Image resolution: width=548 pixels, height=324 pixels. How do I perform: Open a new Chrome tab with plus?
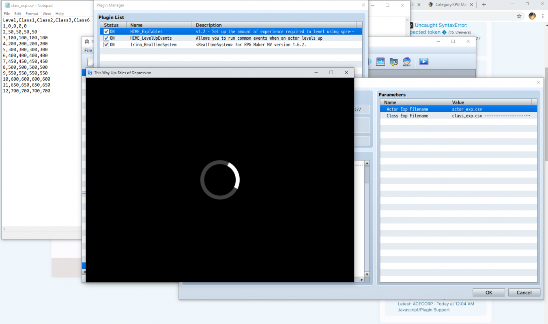click(x=484, y=5)
